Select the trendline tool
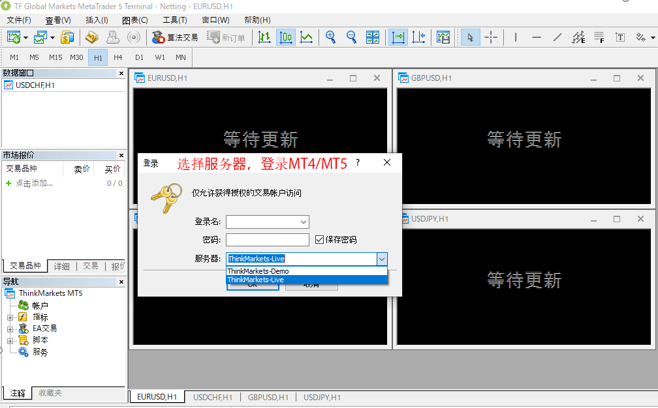Viewport: 658px width, 408px height. click(557, 37)
